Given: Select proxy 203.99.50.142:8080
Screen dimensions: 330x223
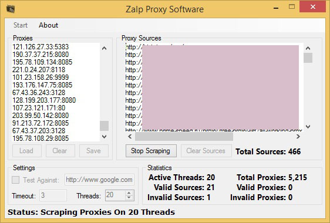Looking at the screenshot, I should click(41, 115).
